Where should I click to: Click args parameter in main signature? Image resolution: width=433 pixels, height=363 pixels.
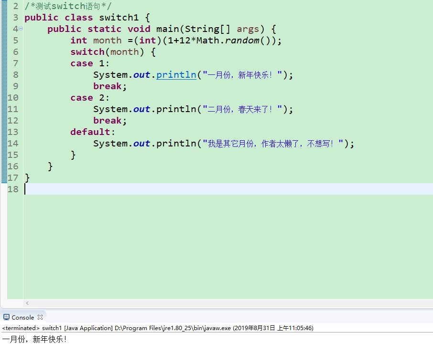[x=248, y=29]
